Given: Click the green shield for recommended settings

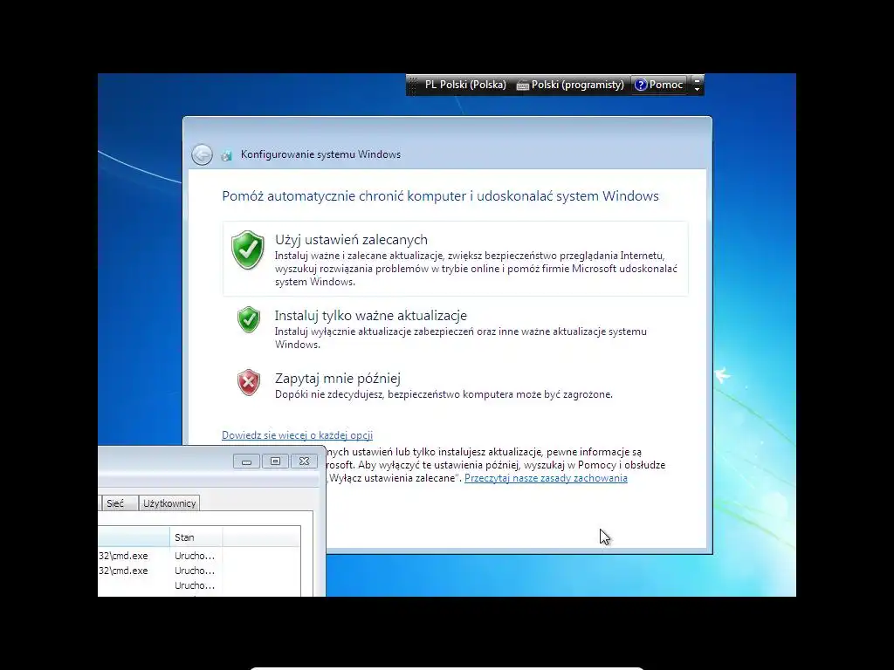Looking at the screenshot, I should tap(247, 250).
